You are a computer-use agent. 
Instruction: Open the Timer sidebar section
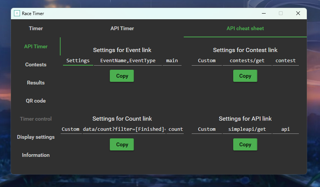(36, 28)
